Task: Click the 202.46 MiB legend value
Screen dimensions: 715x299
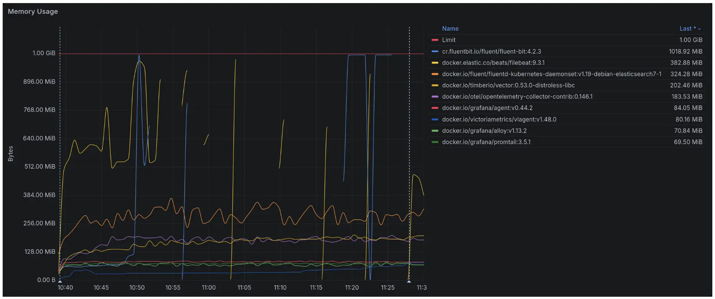Action: (686, 85)
